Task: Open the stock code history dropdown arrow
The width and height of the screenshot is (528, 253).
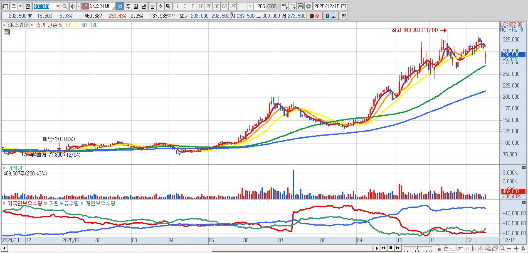Action: (x=58, y=7)
